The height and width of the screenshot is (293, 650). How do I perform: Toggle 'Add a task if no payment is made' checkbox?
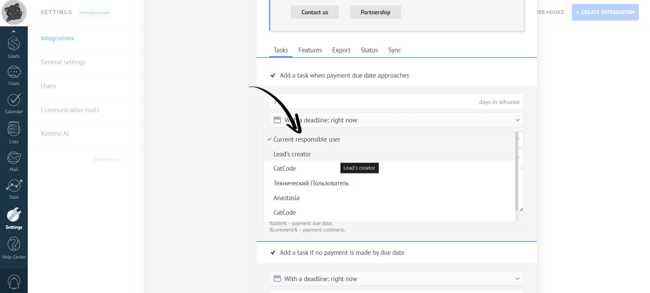click(273, 253)
